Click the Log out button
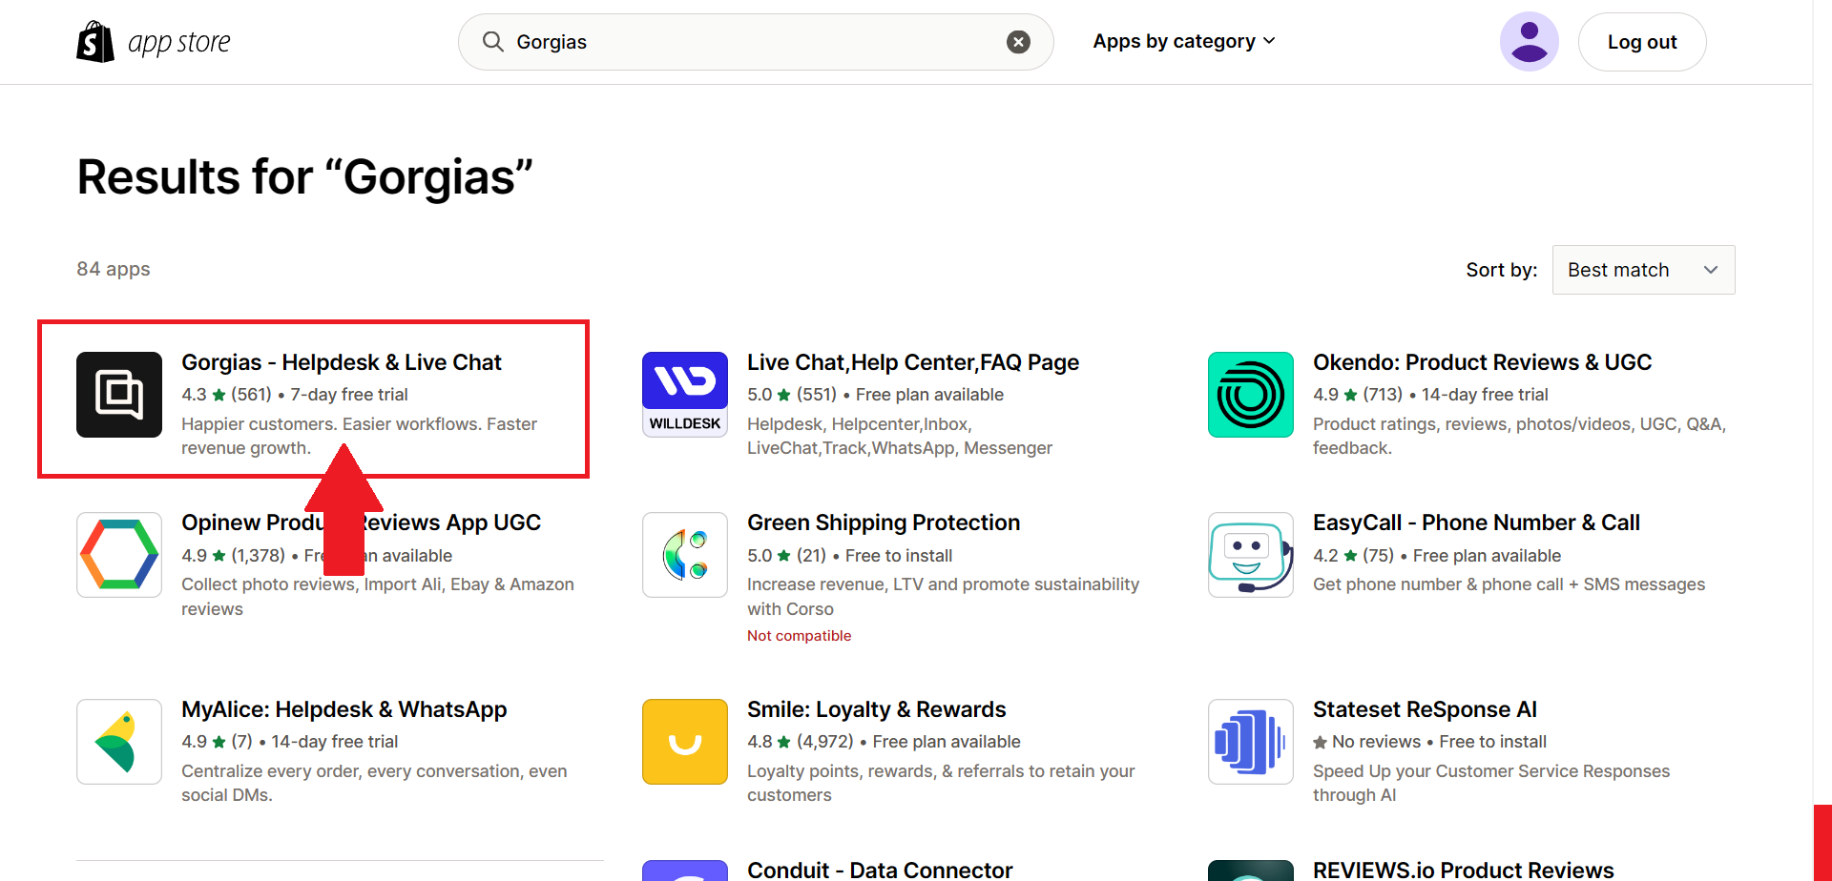Screen dimensions: 1832x881 tap(1642, 42)
